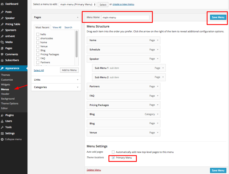This screenshot has height=174, width=229.
Task: Expand the Links panel
Action: pyautogui.click(x=77, y=80)
